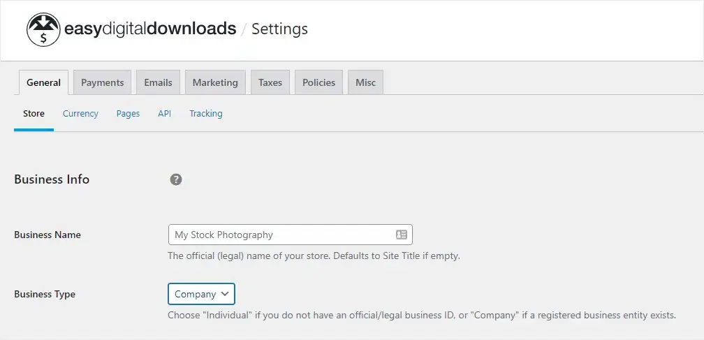Switch to the Payments tab

tap(102, 82)
